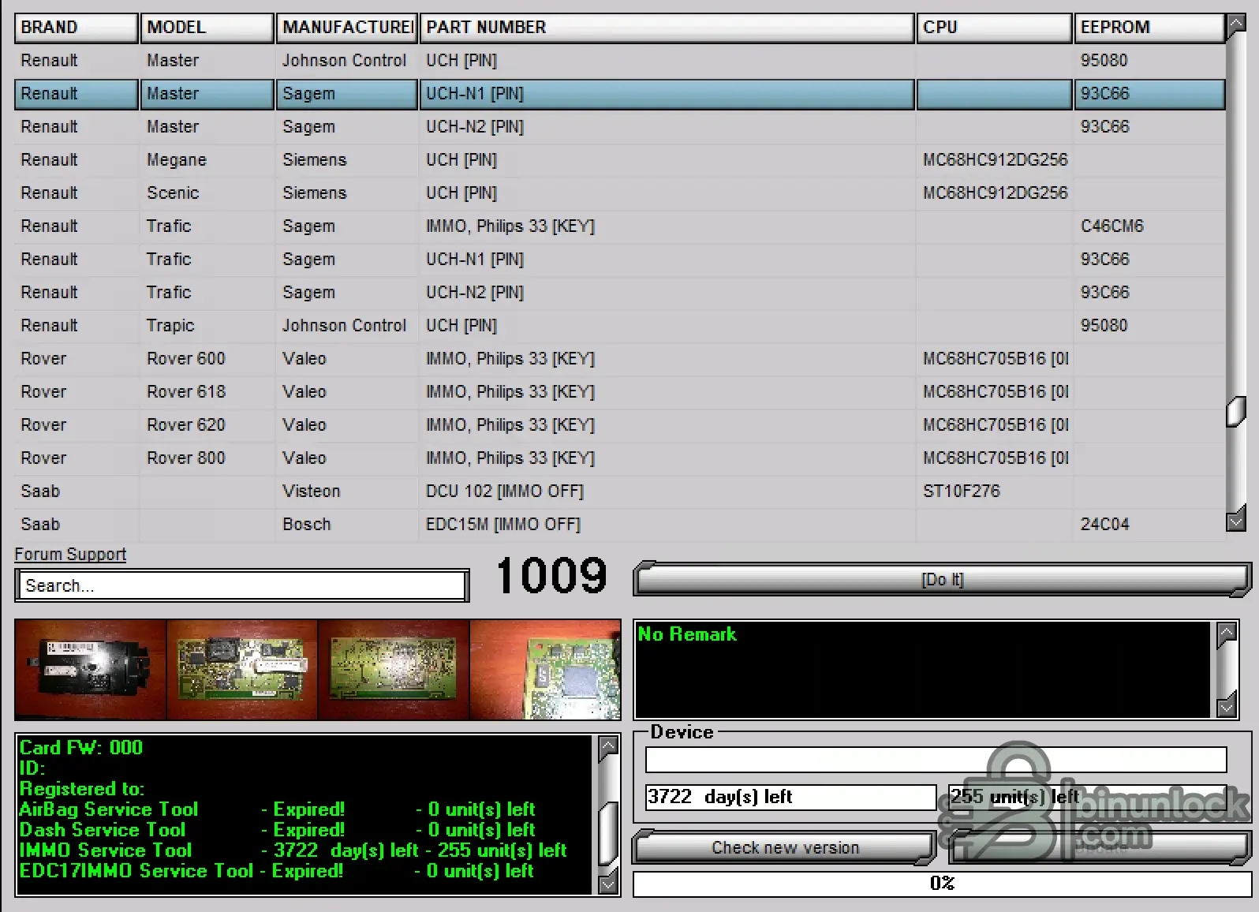Image resolution: width=1259 pixels, height=912 pixels.
Task: Select the Renault Master Johnson Control 95080 row
Action: (x=620, y=61)
